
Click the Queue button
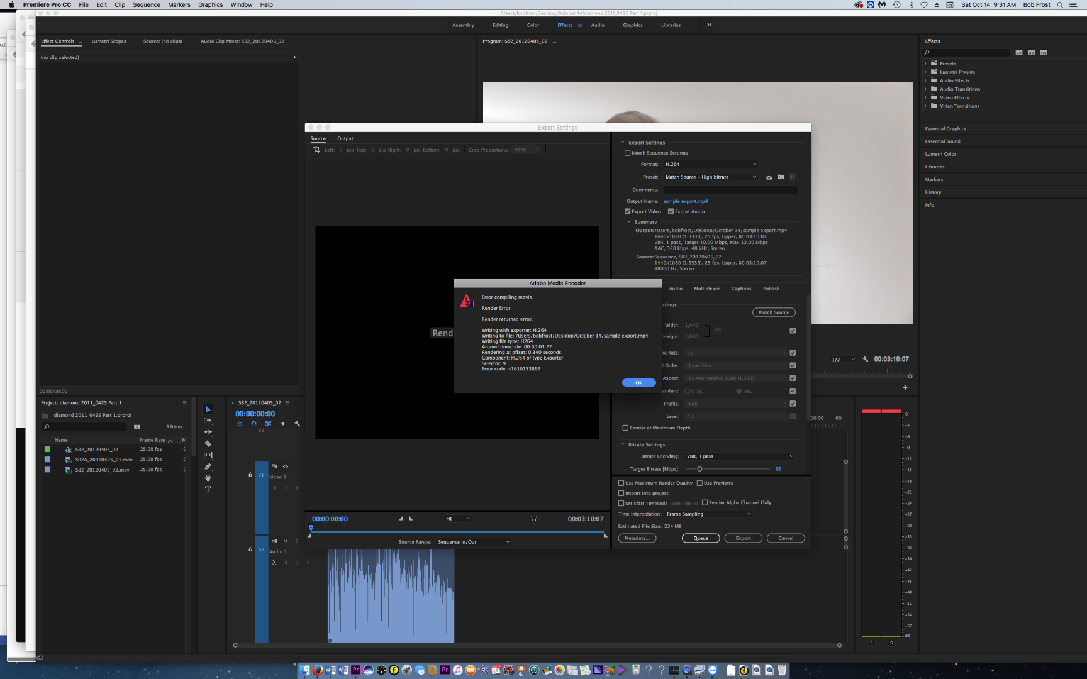click(x=701, y=538)
